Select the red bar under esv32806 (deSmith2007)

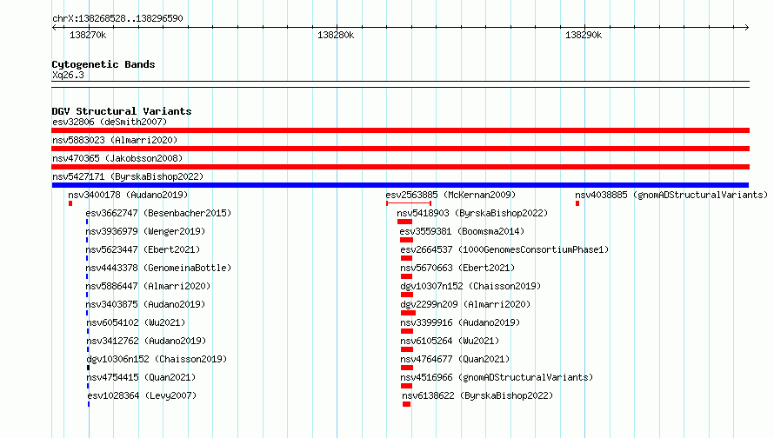point(400,130)
